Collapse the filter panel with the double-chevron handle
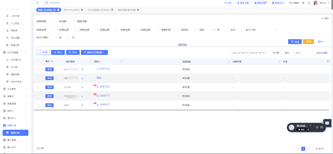Screen dimensions: 333x154 point(182,45)
